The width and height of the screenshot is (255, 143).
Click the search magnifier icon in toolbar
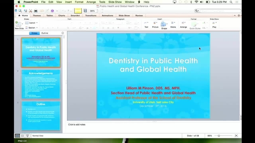197,11
